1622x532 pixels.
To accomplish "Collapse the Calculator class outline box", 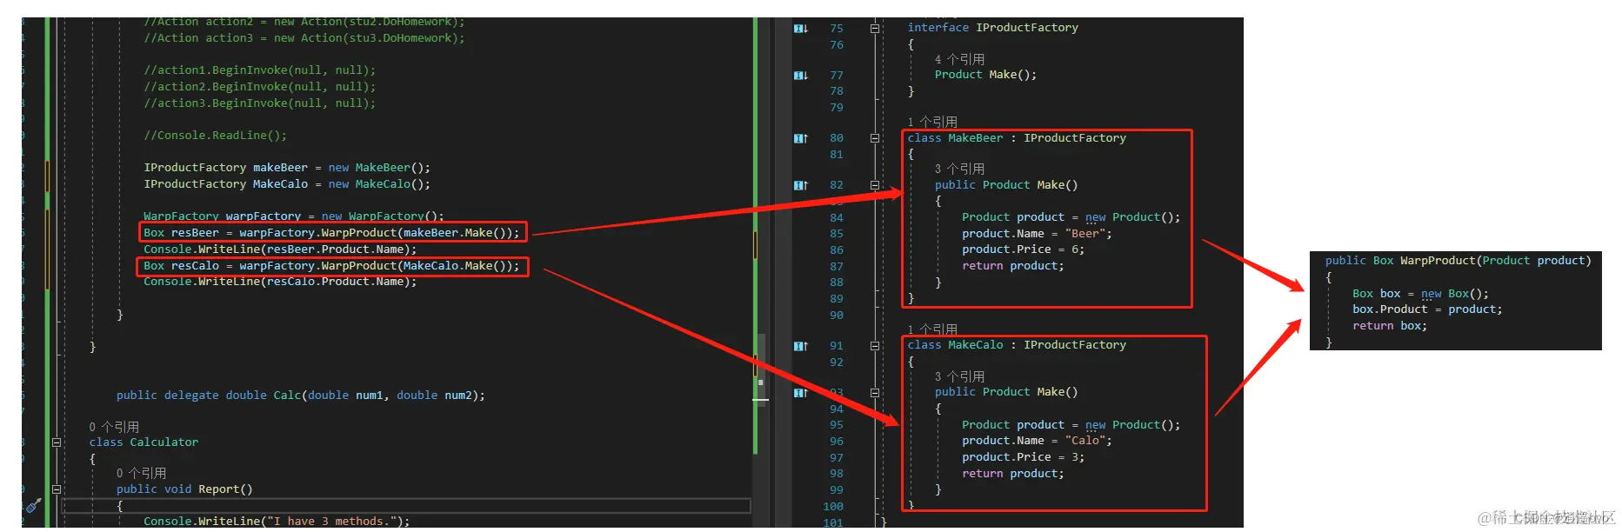I will (57, 442).
